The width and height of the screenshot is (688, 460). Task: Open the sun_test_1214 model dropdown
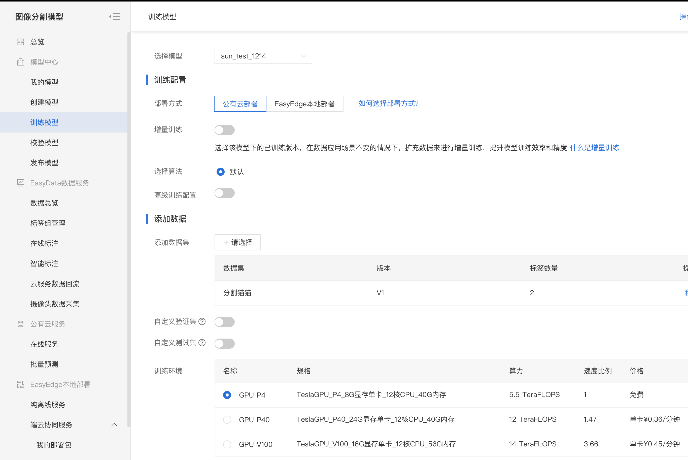pos(263,56)
